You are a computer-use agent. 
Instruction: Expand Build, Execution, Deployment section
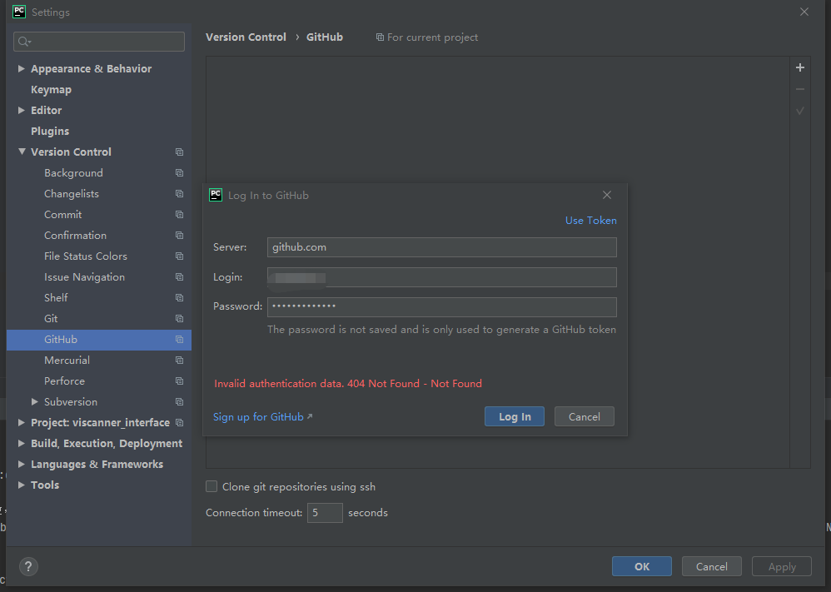pyautogui.click(x=21, y=443)
